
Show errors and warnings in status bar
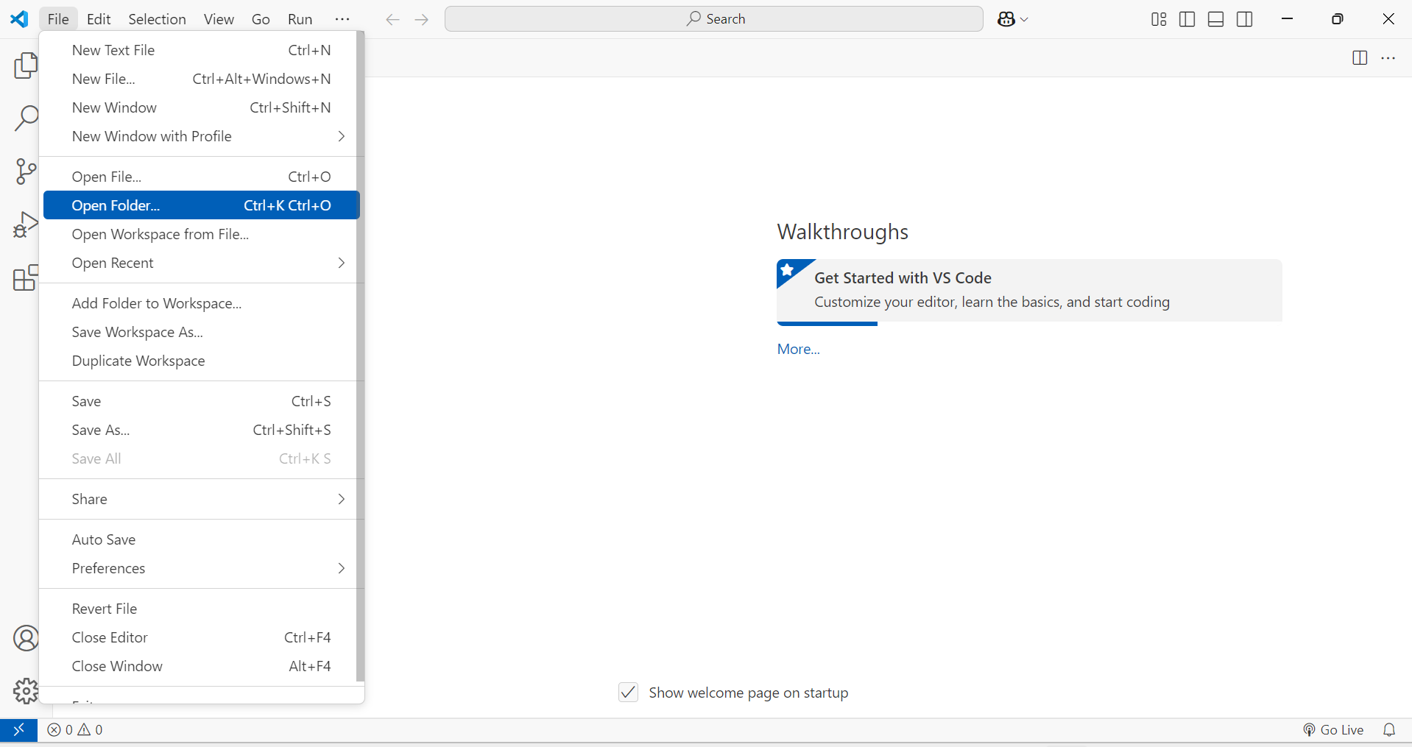[x=75, y=729]
